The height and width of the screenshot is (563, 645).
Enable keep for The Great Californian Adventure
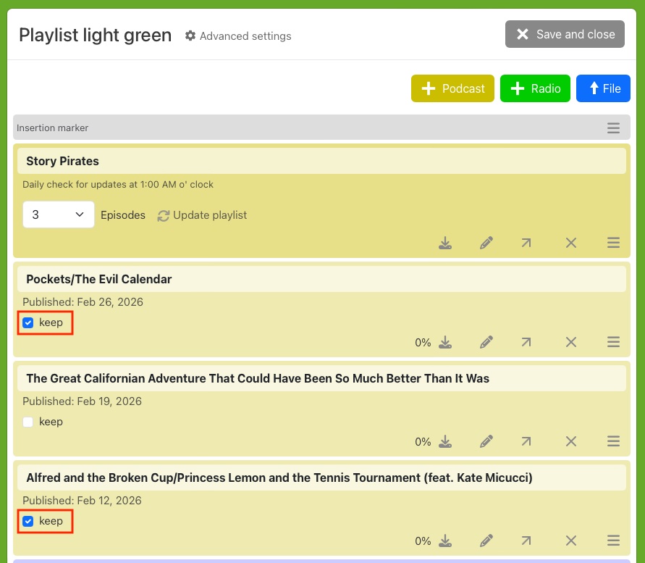28,422
